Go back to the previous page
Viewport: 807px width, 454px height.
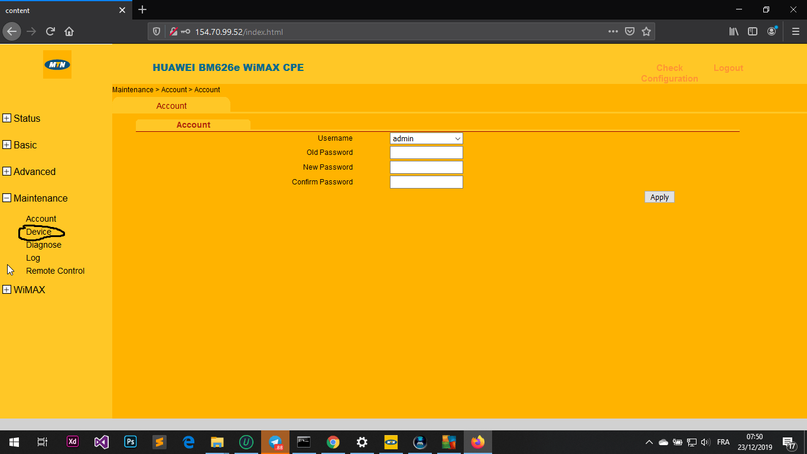pos(11,31)
